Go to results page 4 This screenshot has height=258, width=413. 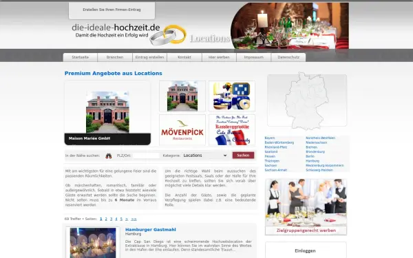116,219
